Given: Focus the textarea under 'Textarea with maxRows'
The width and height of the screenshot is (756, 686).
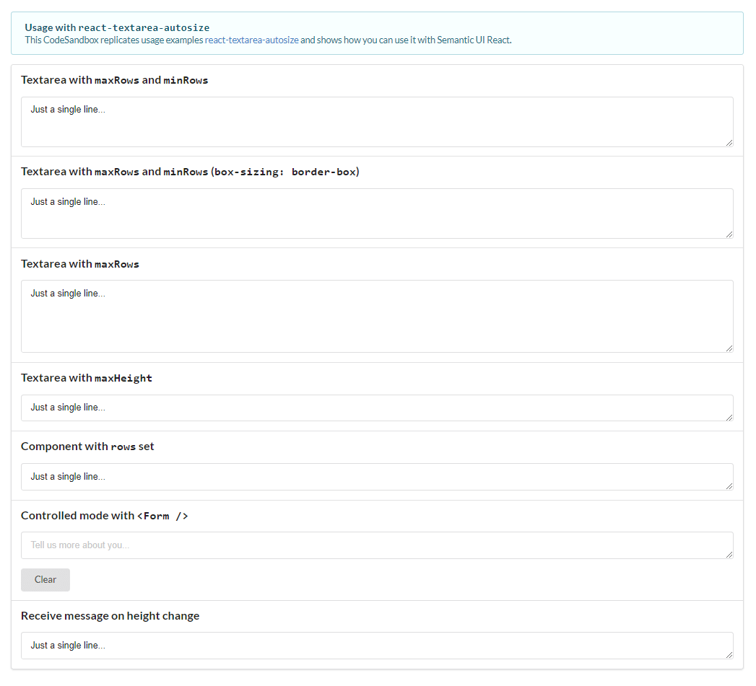Looking at the screenshot, I should click(377, 316).
